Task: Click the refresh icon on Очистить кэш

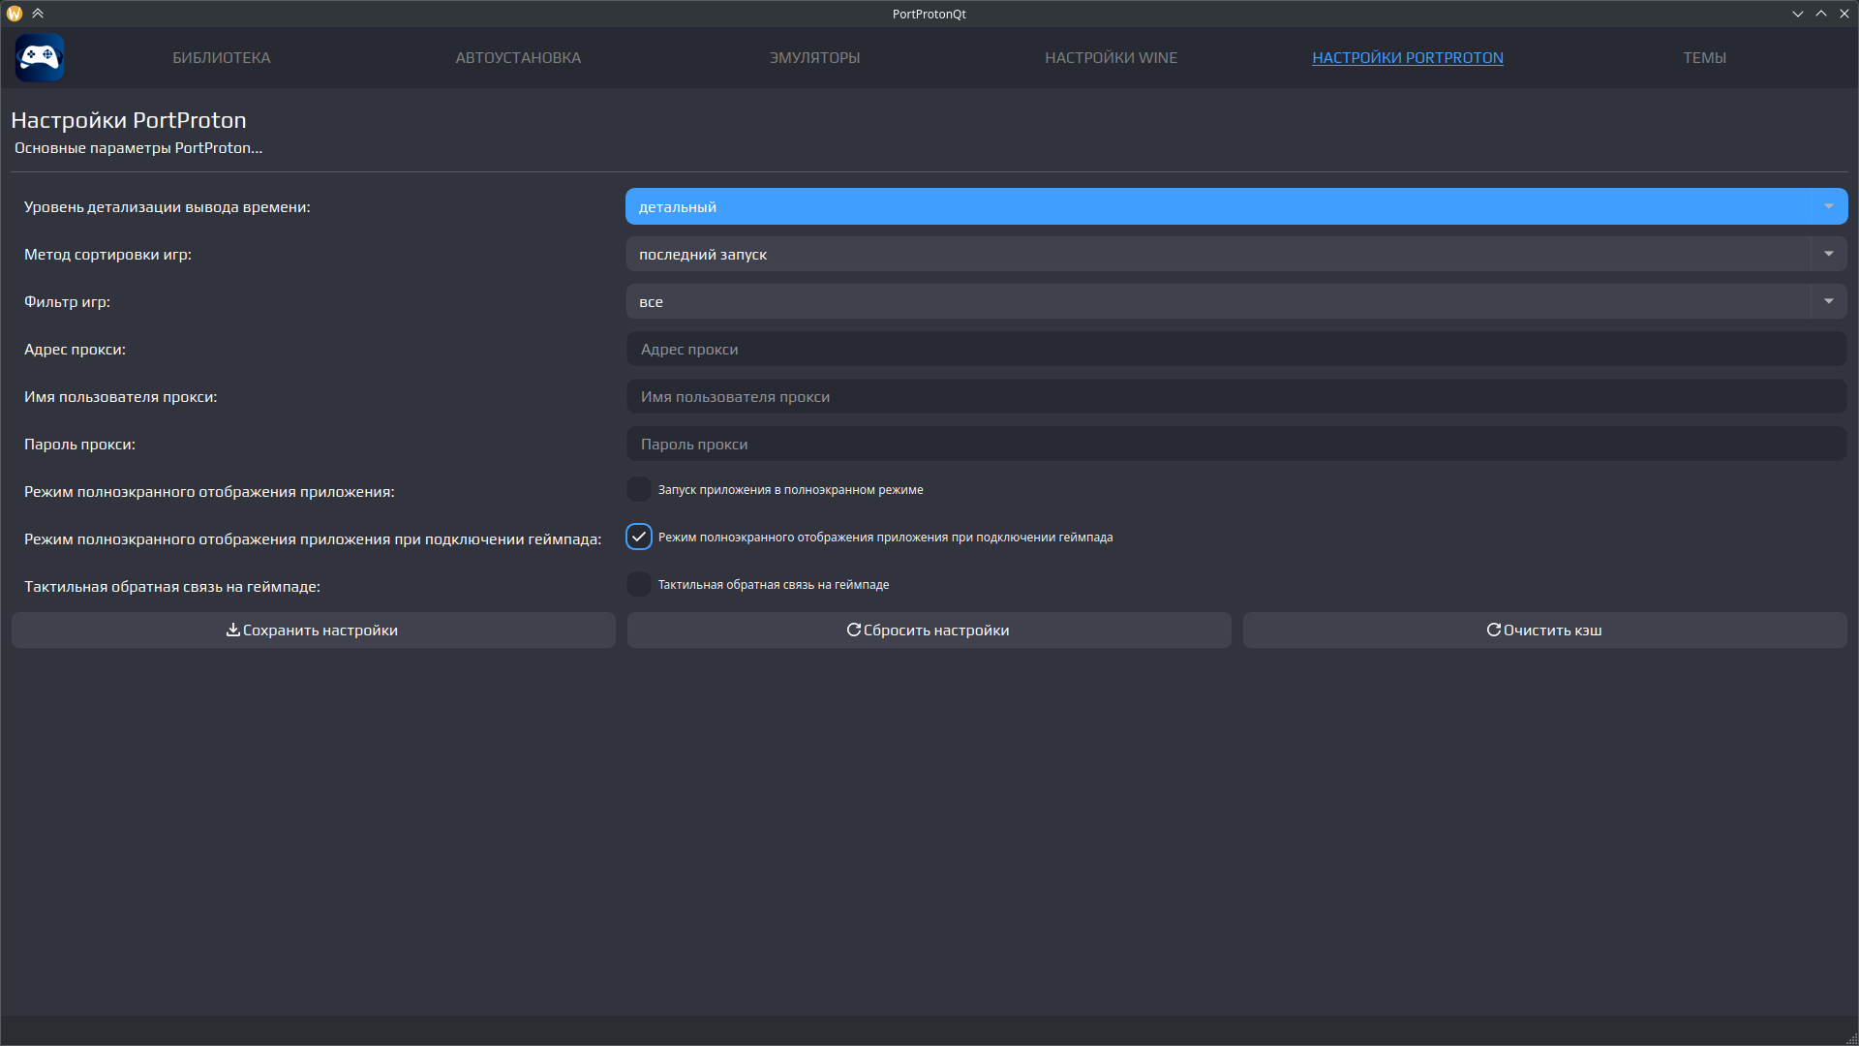Action: (x=1494, y=630)
